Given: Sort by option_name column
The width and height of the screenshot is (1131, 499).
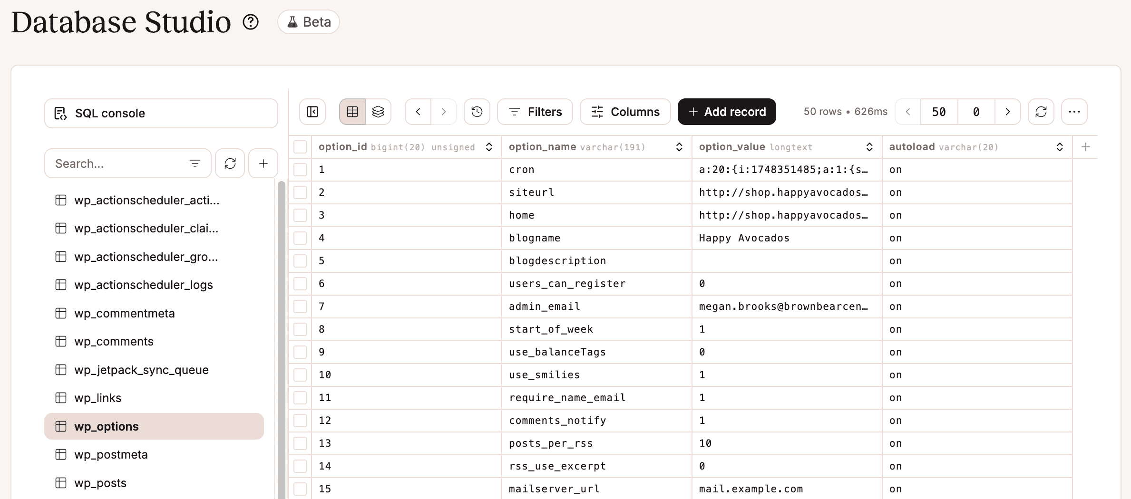Looking at the screenshot, I should point(679,147).
